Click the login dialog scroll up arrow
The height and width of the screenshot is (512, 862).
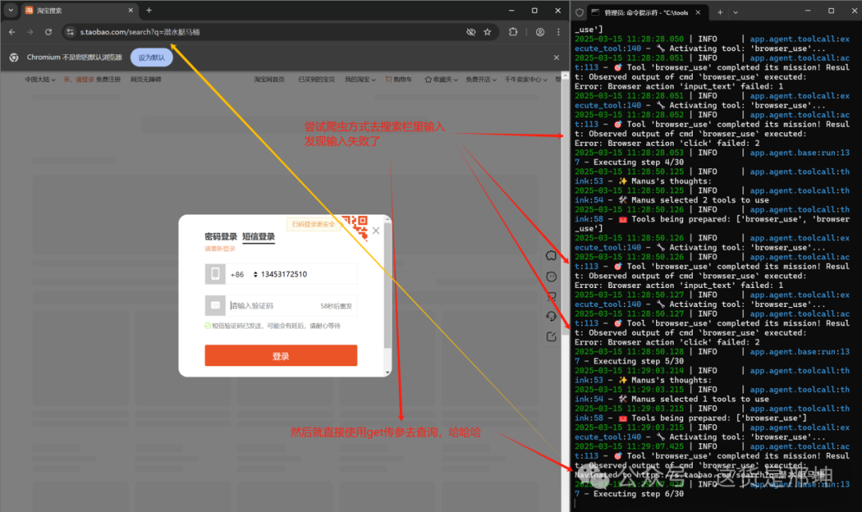388,219
